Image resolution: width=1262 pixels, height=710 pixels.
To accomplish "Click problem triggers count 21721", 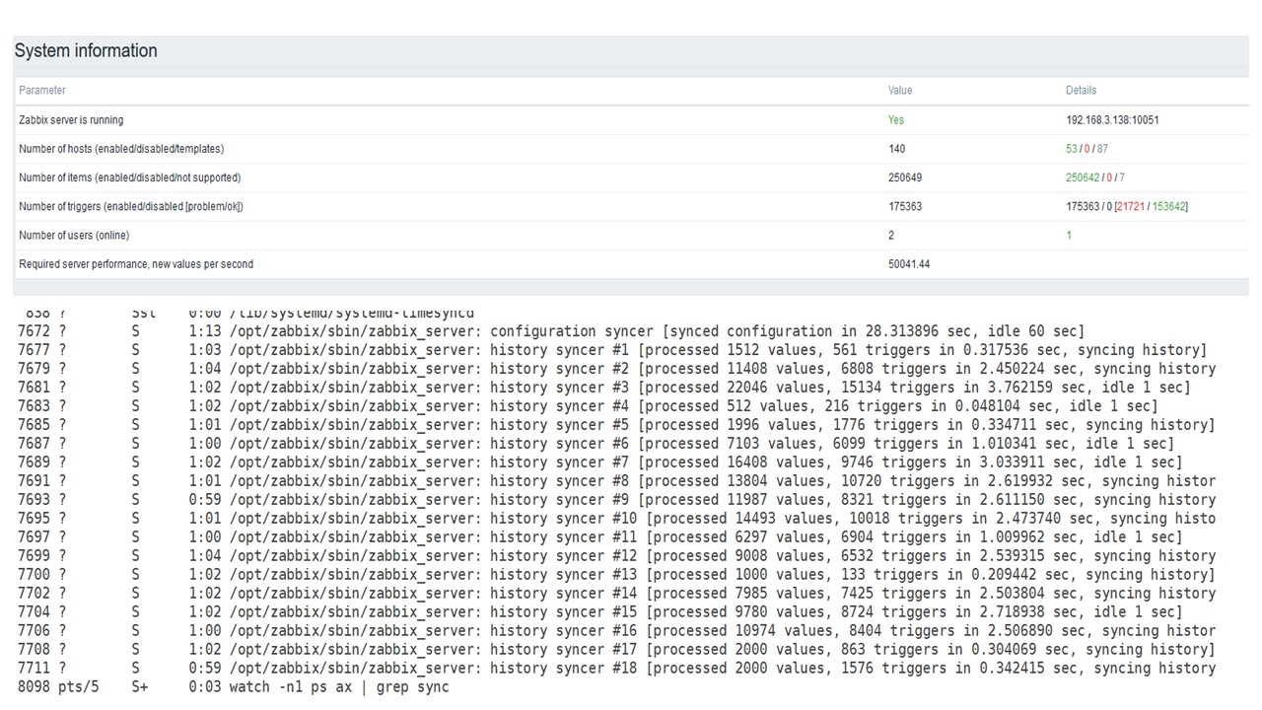I will point(1131,206).
